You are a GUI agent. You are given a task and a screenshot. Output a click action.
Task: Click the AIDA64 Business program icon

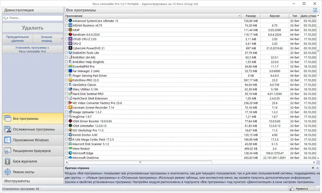click(71, 25)
